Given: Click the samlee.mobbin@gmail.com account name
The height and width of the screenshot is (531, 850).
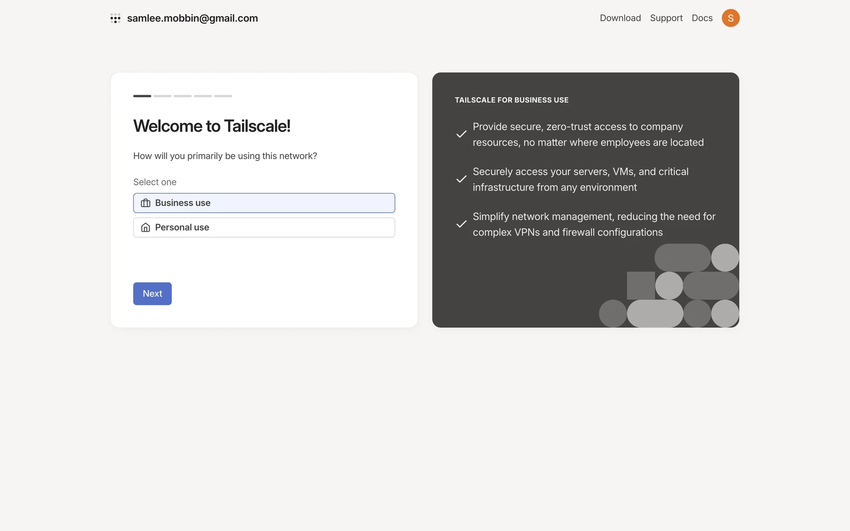Looking at the screenshot, I should pos(193,18).
